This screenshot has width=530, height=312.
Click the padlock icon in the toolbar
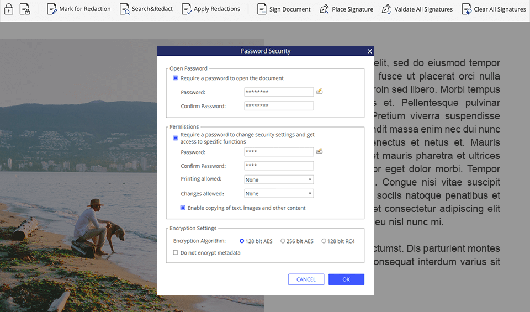point(9,9)
